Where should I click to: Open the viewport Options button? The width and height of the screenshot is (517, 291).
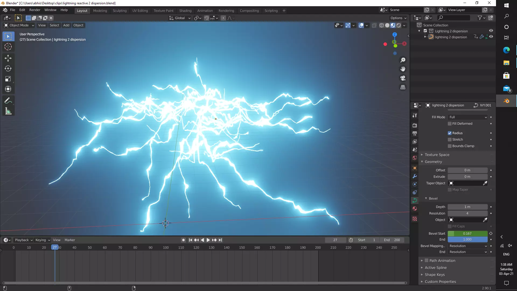(398, 18)
